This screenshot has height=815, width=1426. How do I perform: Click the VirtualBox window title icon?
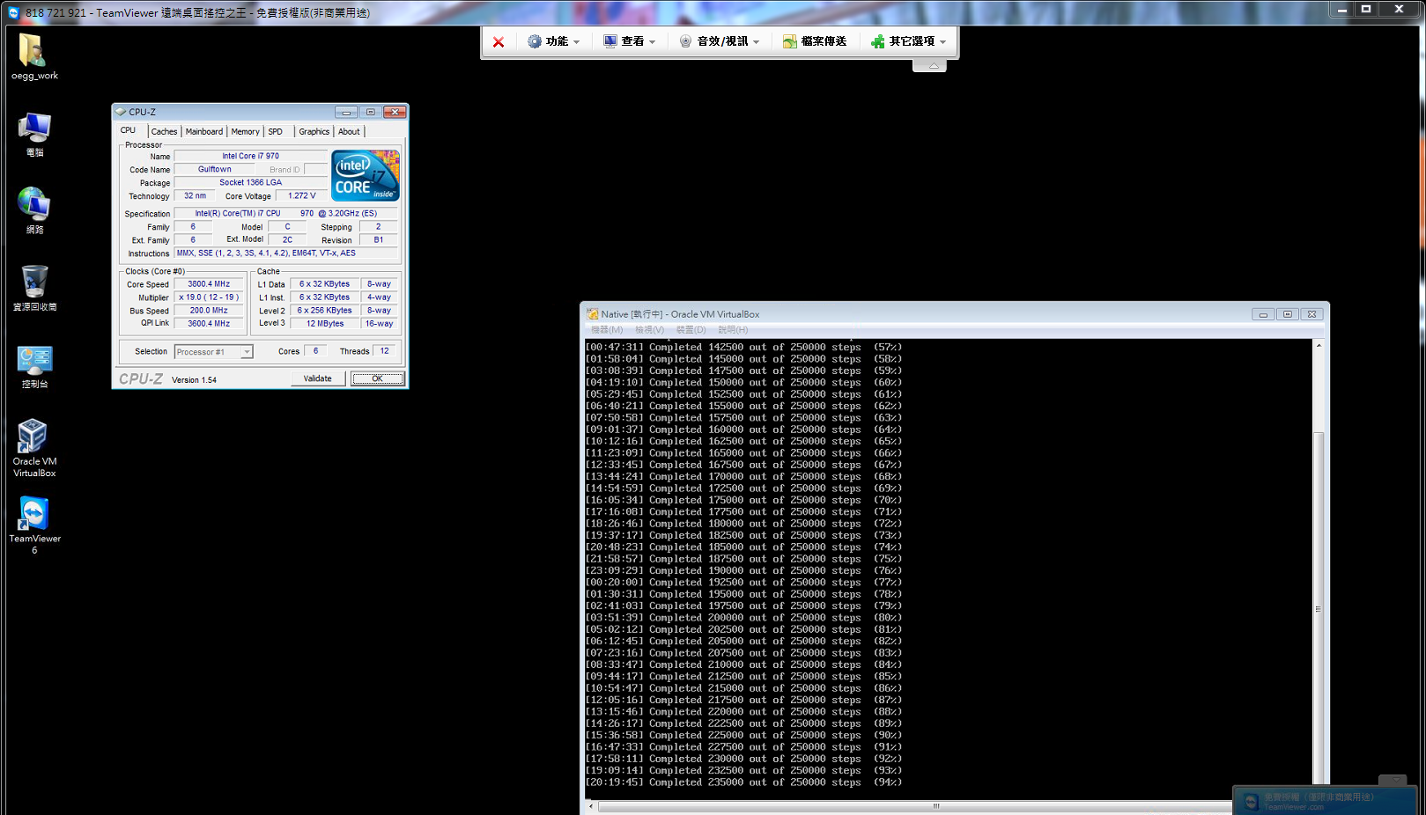(593, 314)
